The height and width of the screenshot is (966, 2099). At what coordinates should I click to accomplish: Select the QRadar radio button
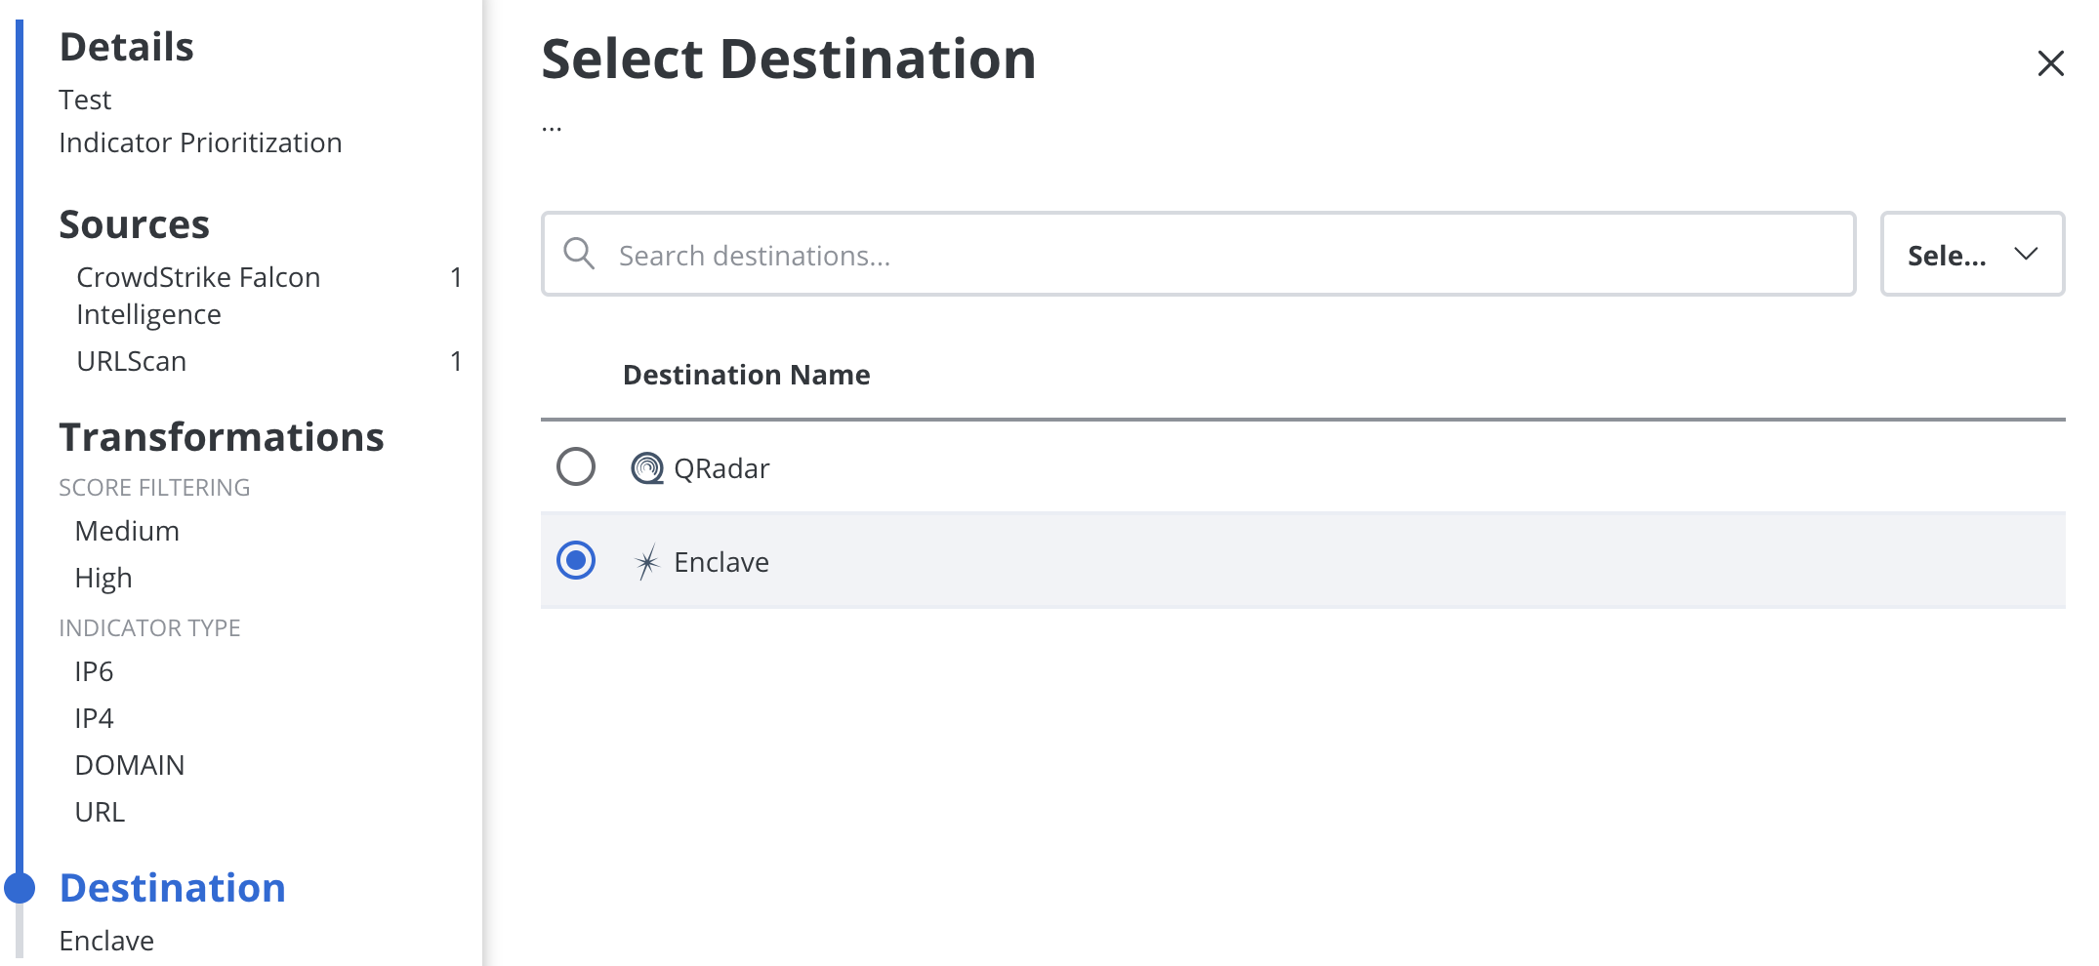pos(576,466)
